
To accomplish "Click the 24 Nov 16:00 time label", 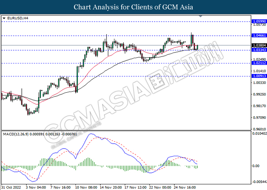I will tap(185, 187).
